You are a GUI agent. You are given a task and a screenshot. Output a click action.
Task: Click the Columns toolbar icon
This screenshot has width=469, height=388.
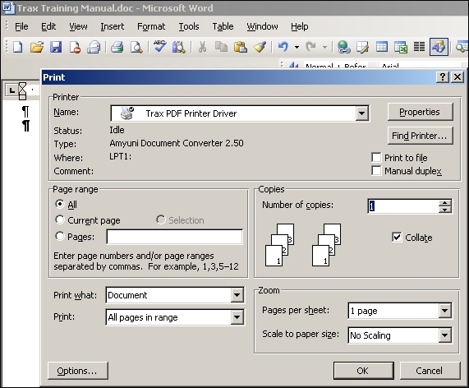(419, 47)
